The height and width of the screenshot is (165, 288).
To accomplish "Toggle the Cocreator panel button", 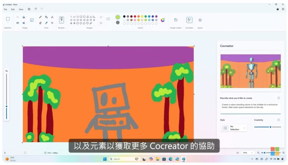I will [x=189, y=20].
